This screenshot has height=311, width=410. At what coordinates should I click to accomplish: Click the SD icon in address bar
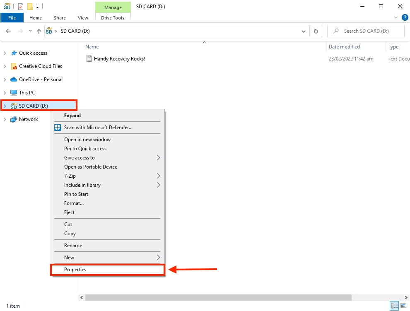coord(49,31)
